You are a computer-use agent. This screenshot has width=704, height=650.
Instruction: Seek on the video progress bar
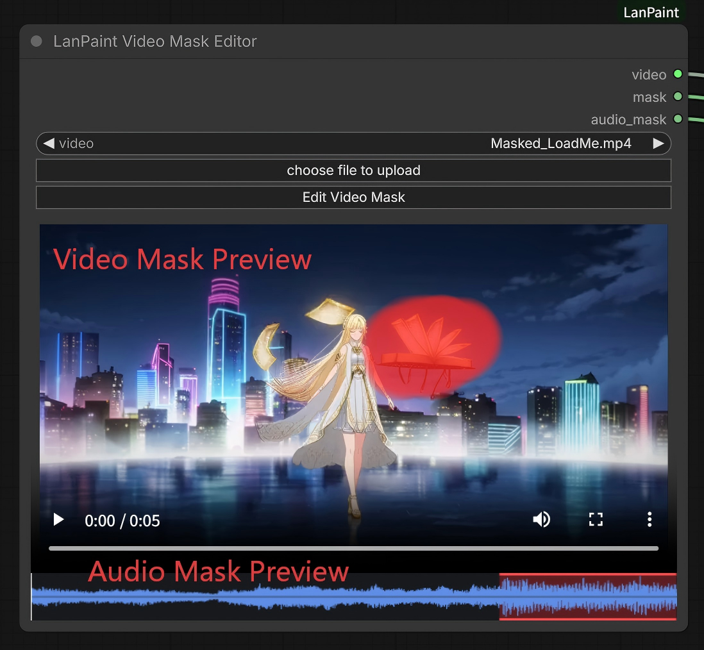click(x=353, y=548)
